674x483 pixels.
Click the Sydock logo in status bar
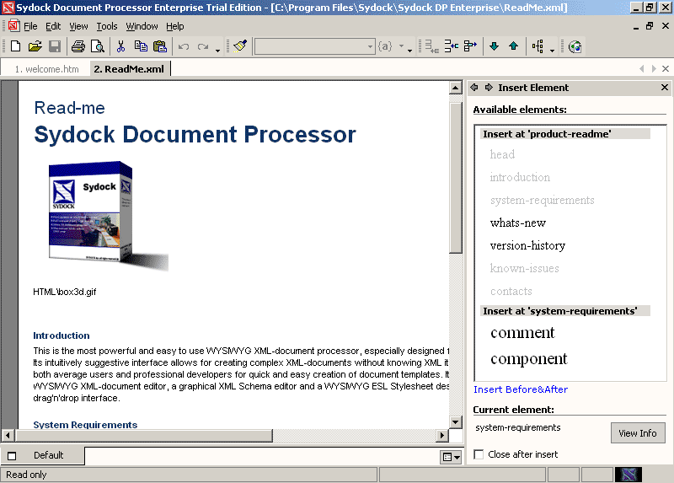tap(629, 475)
